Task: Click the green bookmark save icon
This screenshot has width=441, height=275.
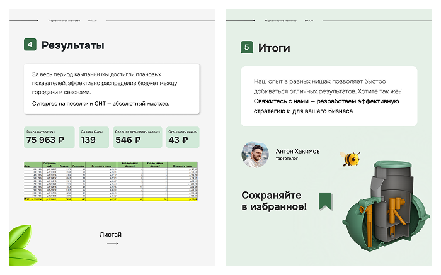Action: 325,201
